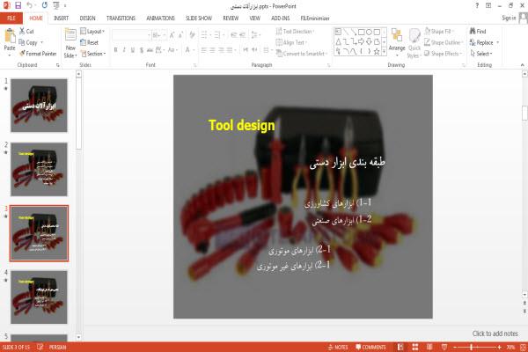Click the notes area 'Click to add notes'

[x=495, y=334]
